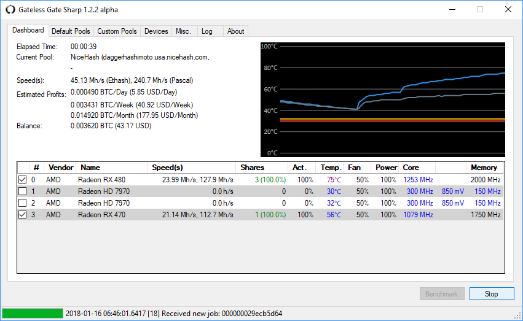Click the elapsed time 00:00:39 value
523x321 pixels.
pyautogui.click(x=84, y=47)
